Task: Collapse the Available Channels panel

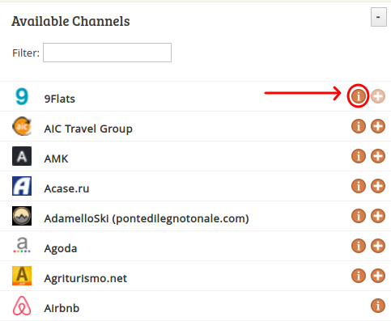Action: point(379,17)
